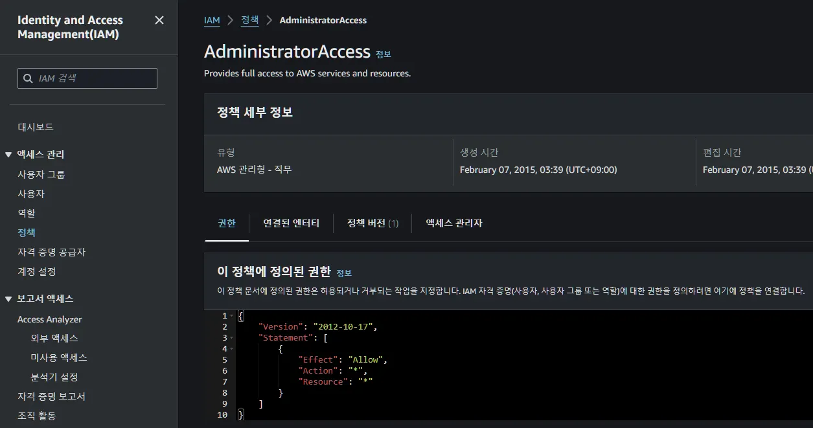Open 조직 활동
The height and width of the screenshot is (428, 813).
click(x=37, y=416)
